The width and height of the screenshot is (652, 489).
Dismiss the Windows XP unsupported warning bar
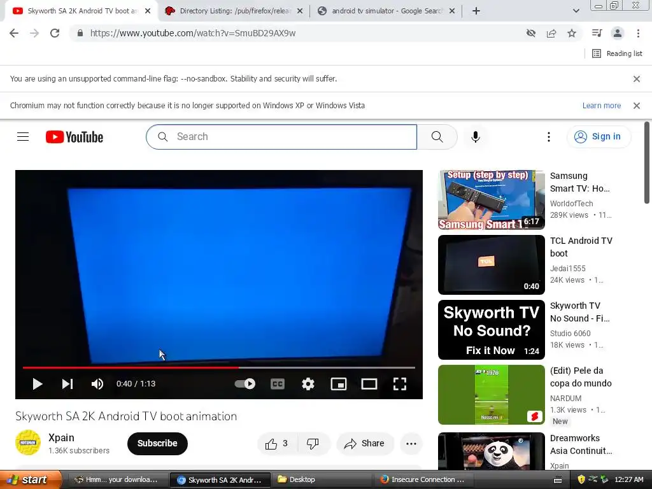pyautogui.click(x=637, y=106)
